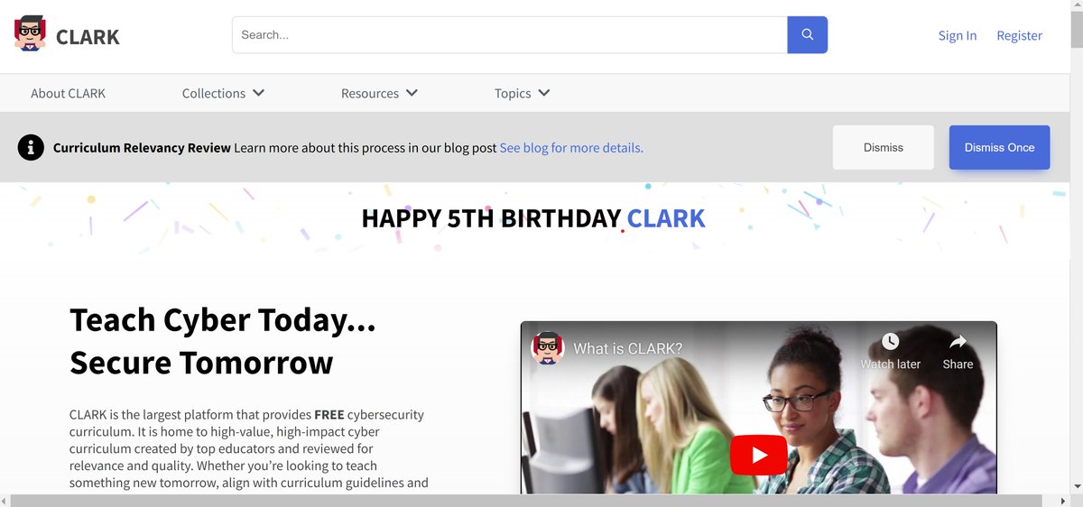The height and width of the screenshot is (507, 1083).
Task: Expand the Collections dropdown
Action: pyautogui.click(x=223, y=93)
